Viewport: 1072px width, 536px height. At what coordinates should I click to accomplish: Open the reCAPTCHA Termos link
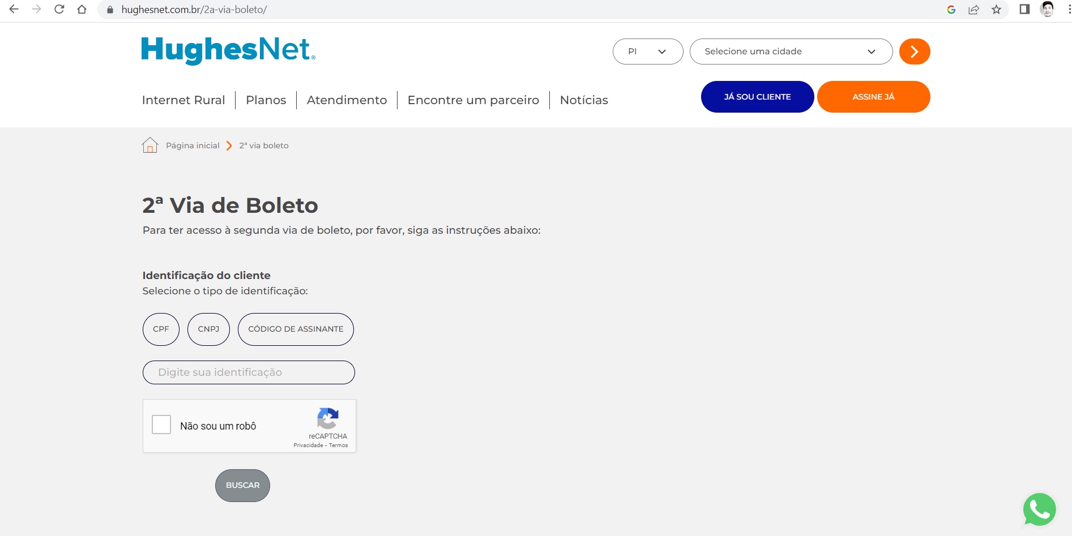coord(338,445)
